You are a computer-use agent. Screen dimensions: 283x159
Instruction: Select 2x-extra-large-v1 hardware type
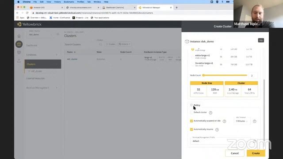[193, 64]
